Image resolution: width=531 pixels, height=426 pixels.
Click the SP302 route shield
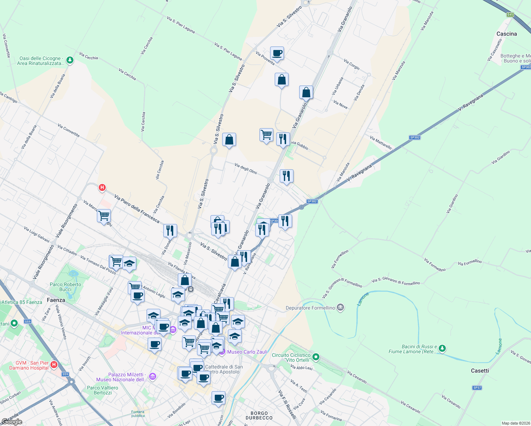tap(312, 201)
